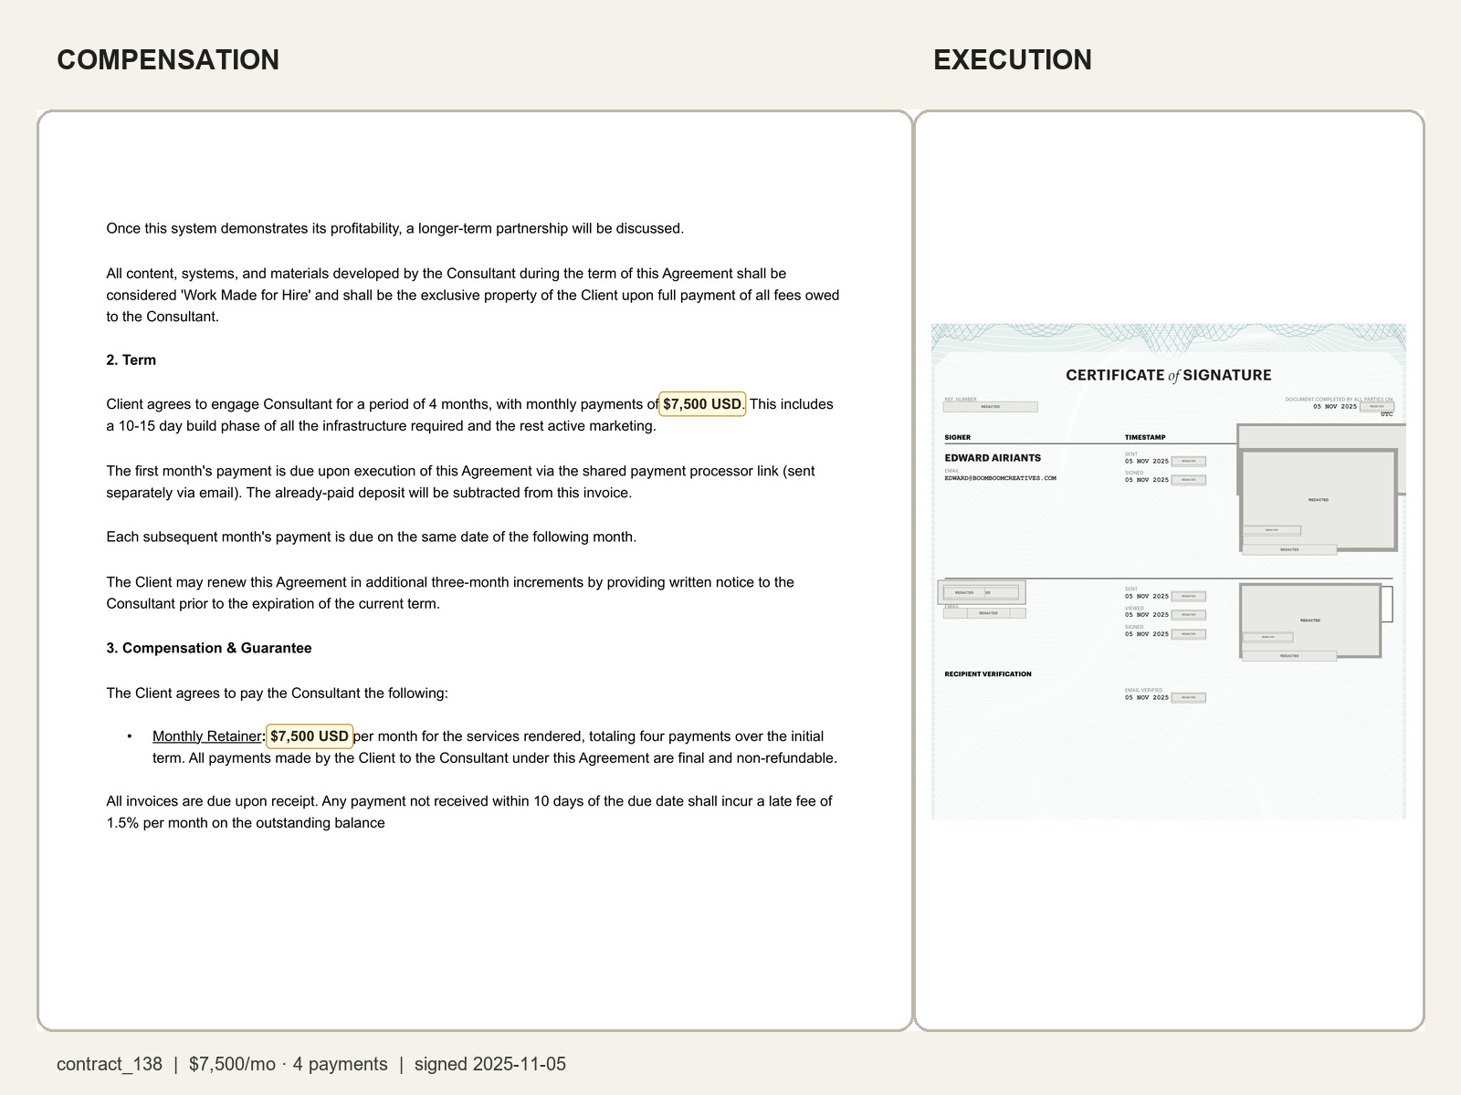1461x1095 pixels.
Task: Click the CERTIFICATE of SIGNATURE title
Action: pos(1169,375)
